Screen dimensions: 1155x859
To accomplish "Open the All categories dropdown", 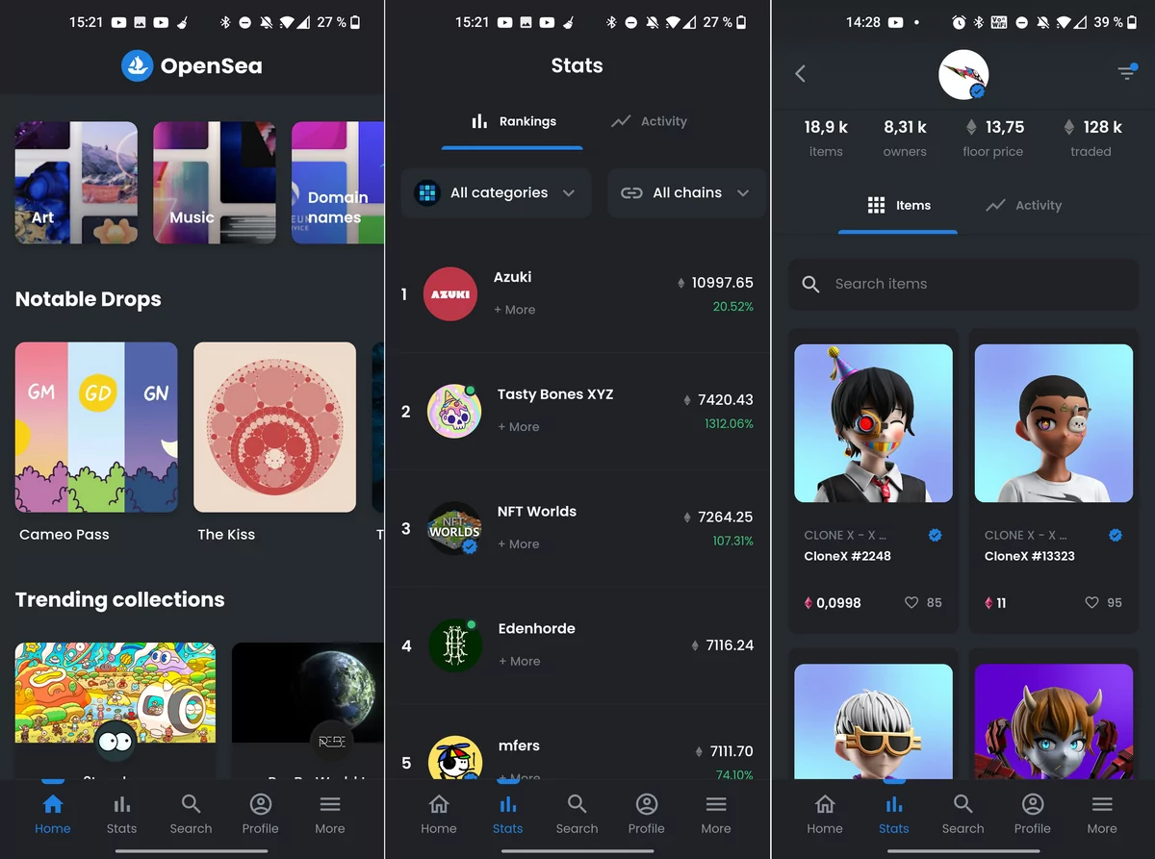I will 497,192.
